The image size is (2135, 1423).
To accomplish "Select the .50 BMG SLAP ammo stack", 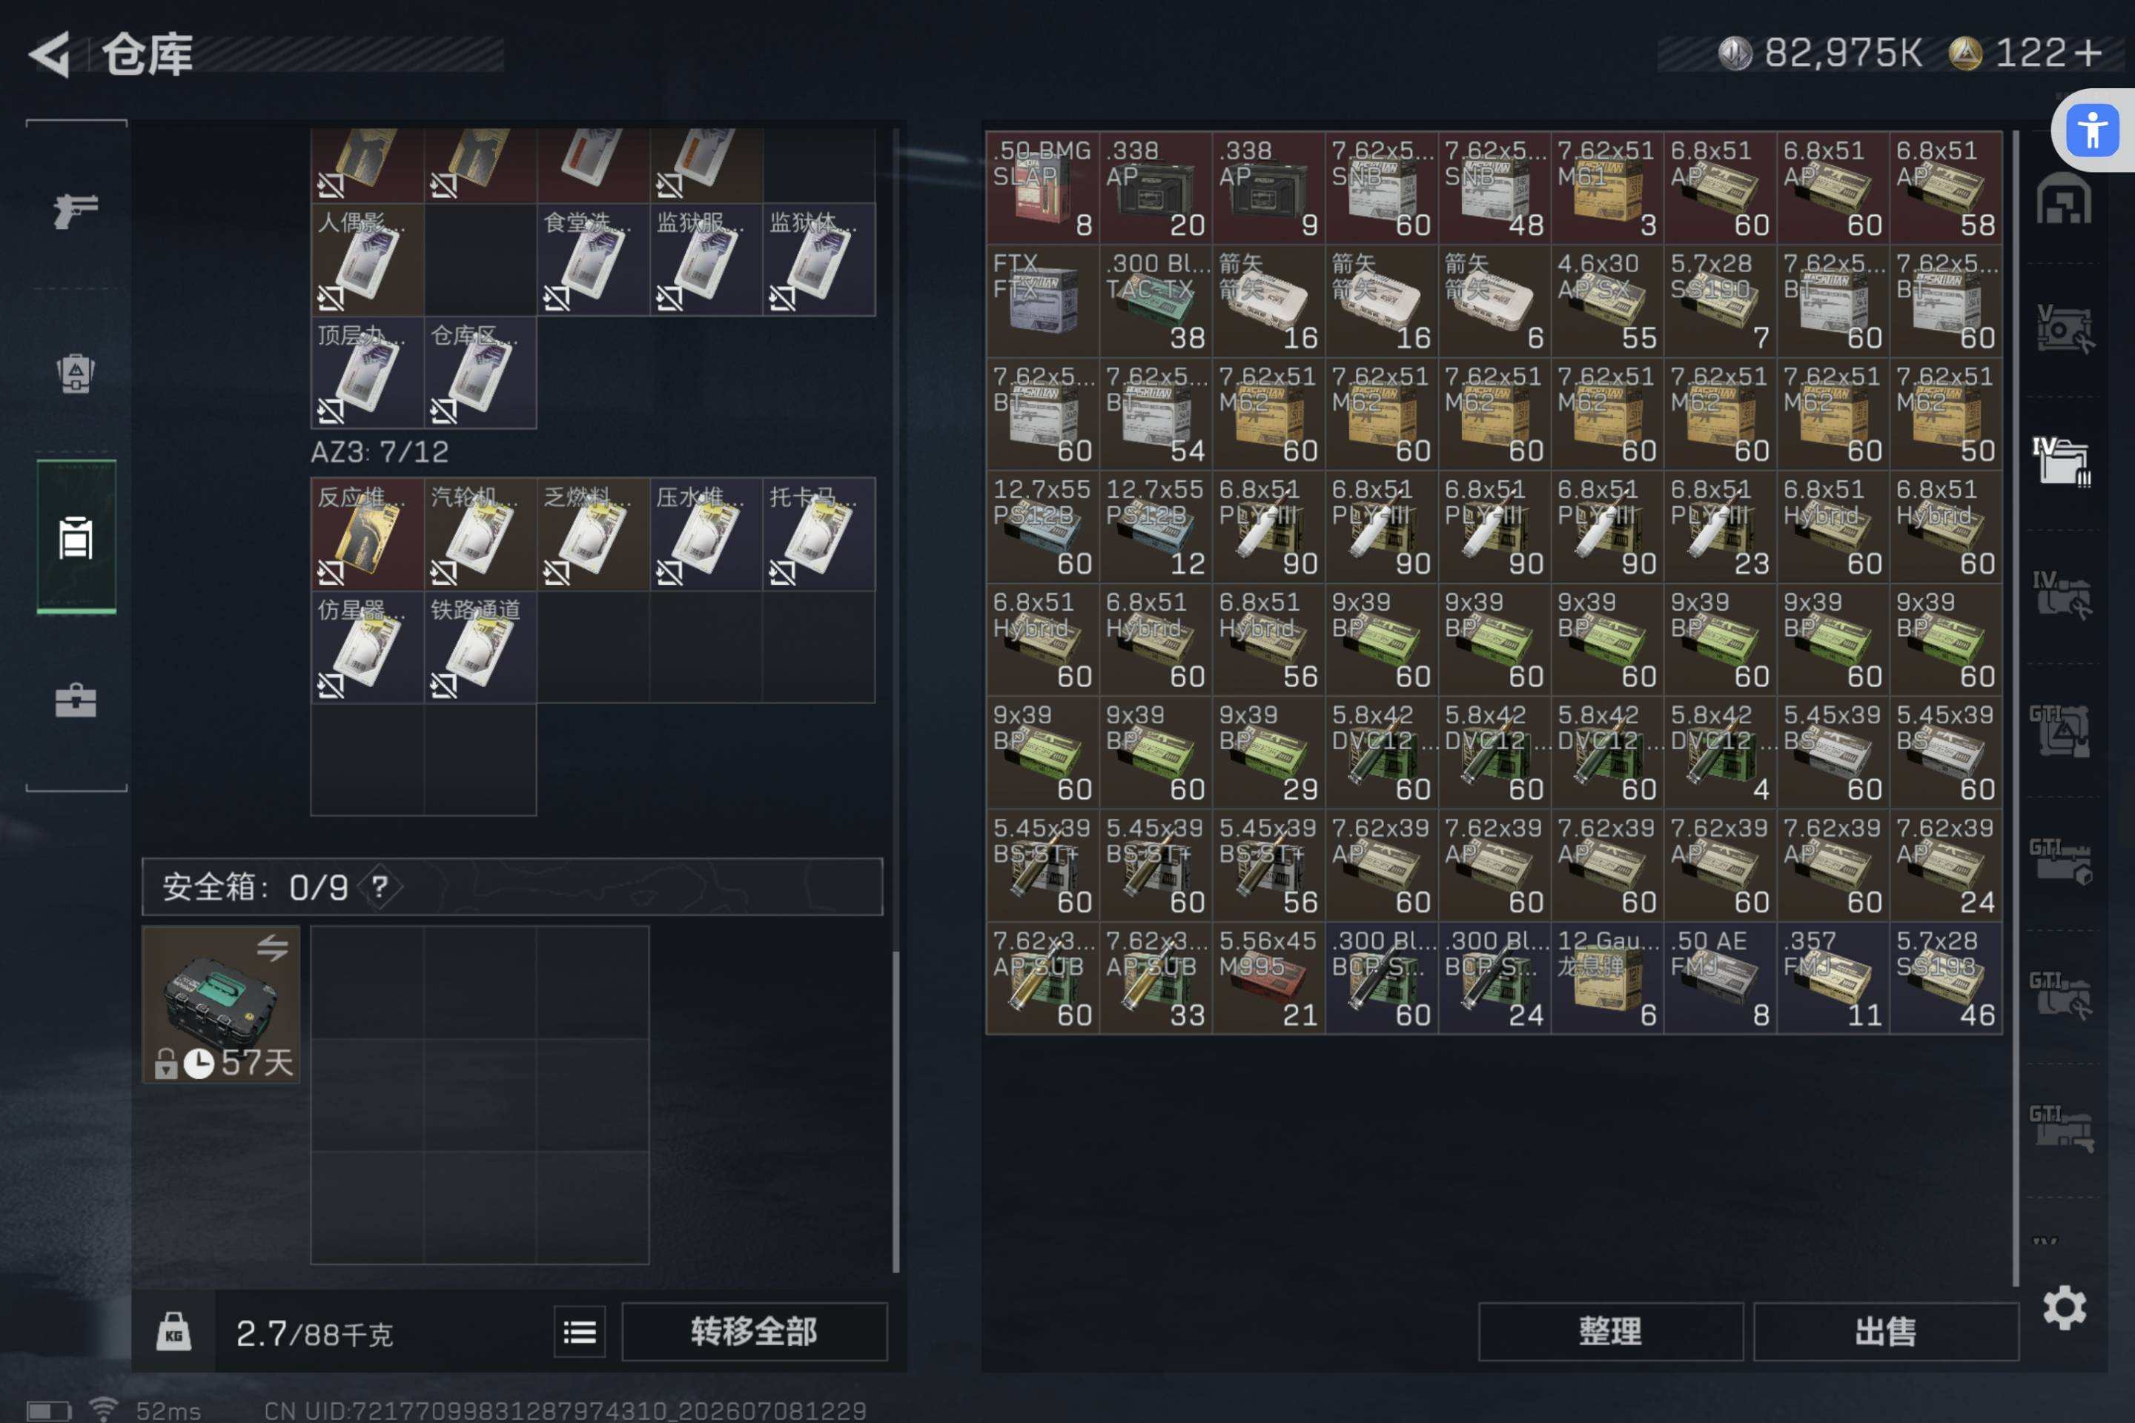I will click(x=1042, y=187).
